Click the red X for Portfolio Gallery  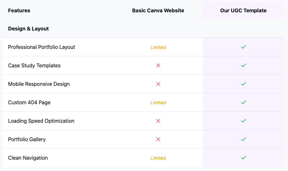(158, 139)
